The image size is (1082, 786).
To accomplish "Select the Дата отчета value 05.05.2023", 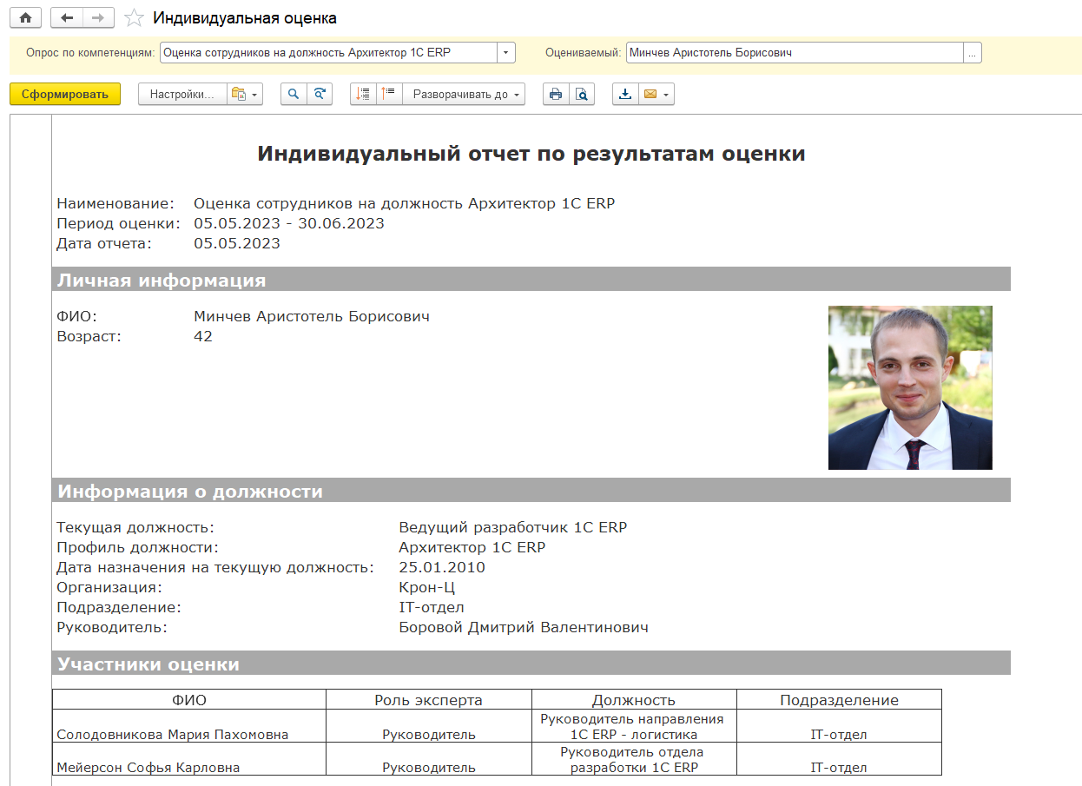I will [237, 243].
